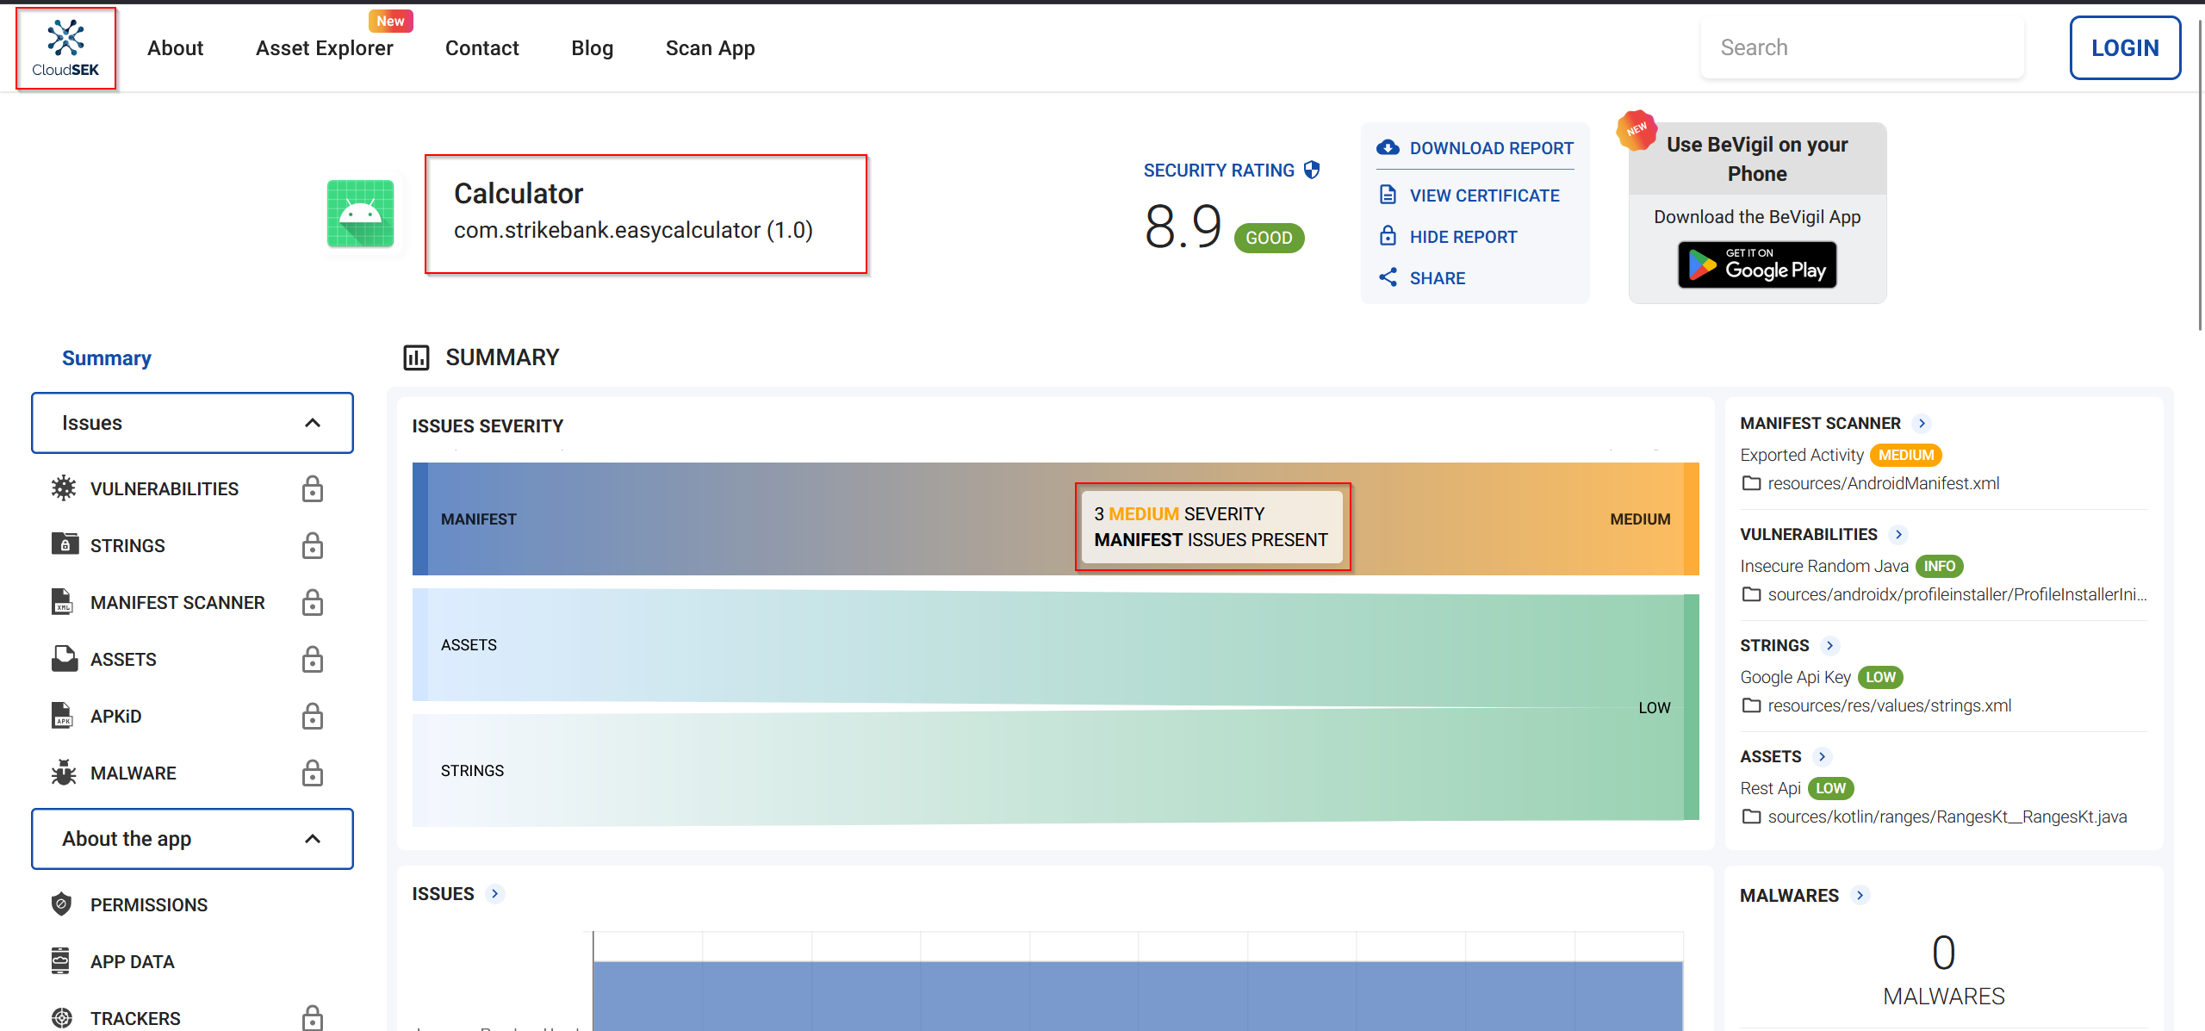
Task: Open the Vulnerabilities arrow in summary panel
Action: click(x=1898, y=534)
